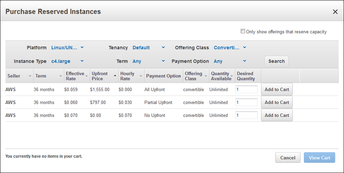Image resolution: width=344 pixels, height=173 pixels.
Task: Add the Partial Upfront offering to cart
Action: 276,103
